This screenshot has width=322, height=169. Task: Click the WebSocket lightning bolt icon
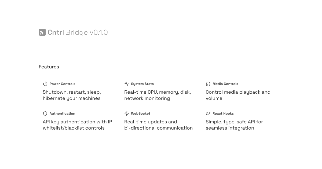coord(127,113)
